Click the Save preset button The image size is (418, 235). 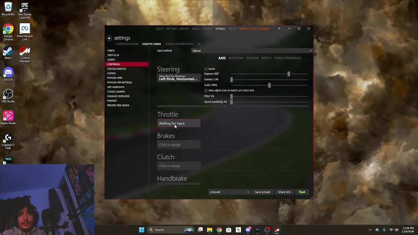(x=263, y=192)
